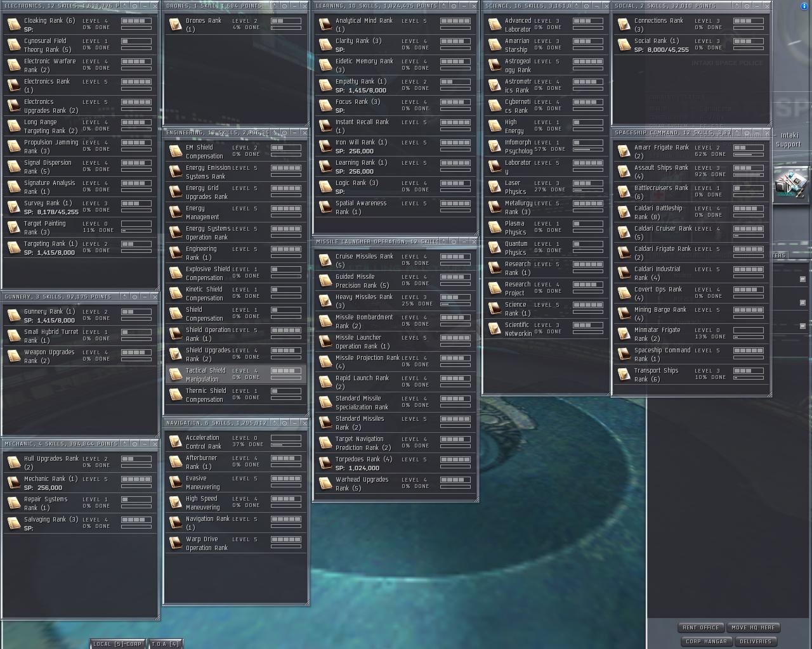Click the Salvaging skill book icon
Image resolution: width=812 pixels, height=649 pixels.
(x=14, y=524)
